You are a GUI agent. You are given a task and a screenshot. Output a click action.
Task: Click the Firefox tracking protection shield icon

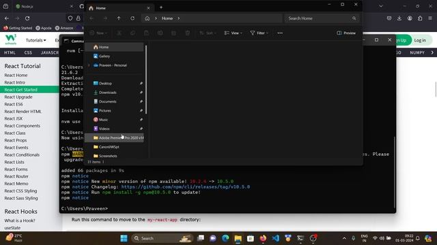[70, 18]
